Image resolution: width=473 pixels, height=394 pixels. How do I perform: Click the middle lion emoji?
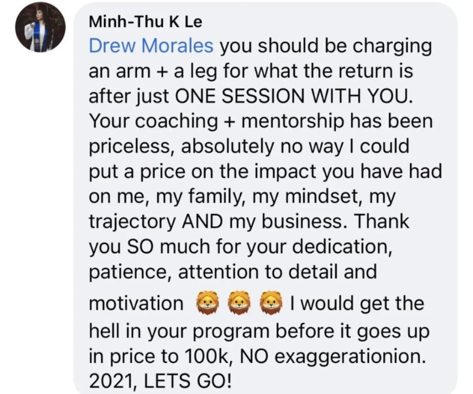point(239,304)
